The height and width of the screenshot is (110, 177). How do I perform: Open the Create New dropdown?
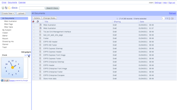click(x=8, y=13)
